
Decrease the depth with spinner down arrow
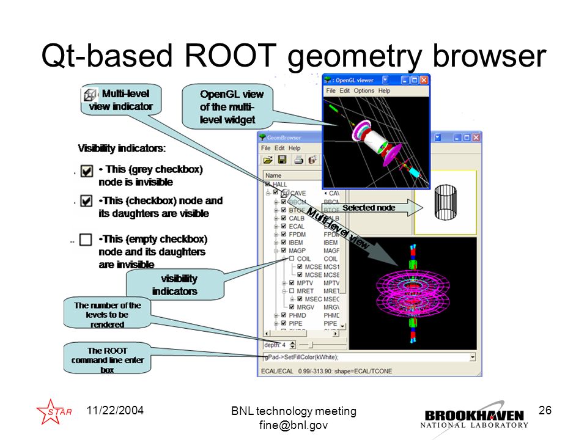[293, 347]
